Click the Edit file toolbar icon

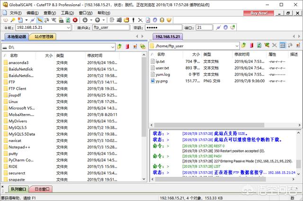tap(112, 20)
